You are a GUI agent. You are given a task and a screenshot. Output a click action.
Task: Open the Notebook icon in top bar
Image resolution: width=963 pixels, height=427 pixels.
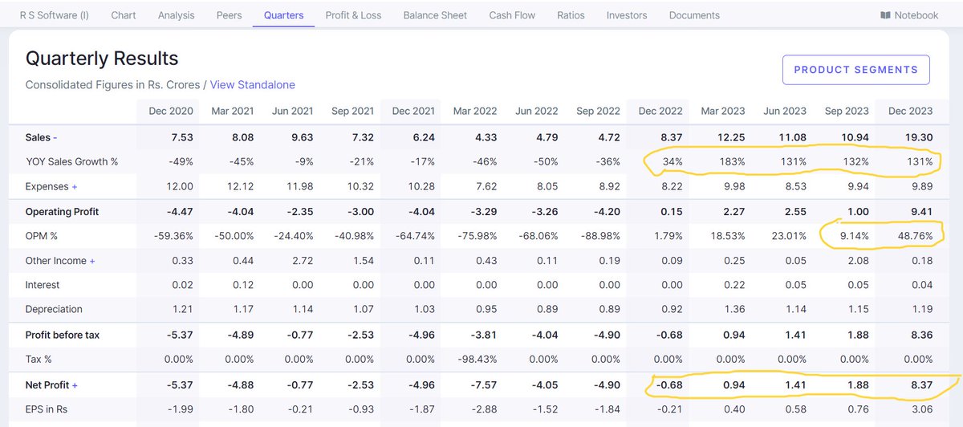click(885, 15)
